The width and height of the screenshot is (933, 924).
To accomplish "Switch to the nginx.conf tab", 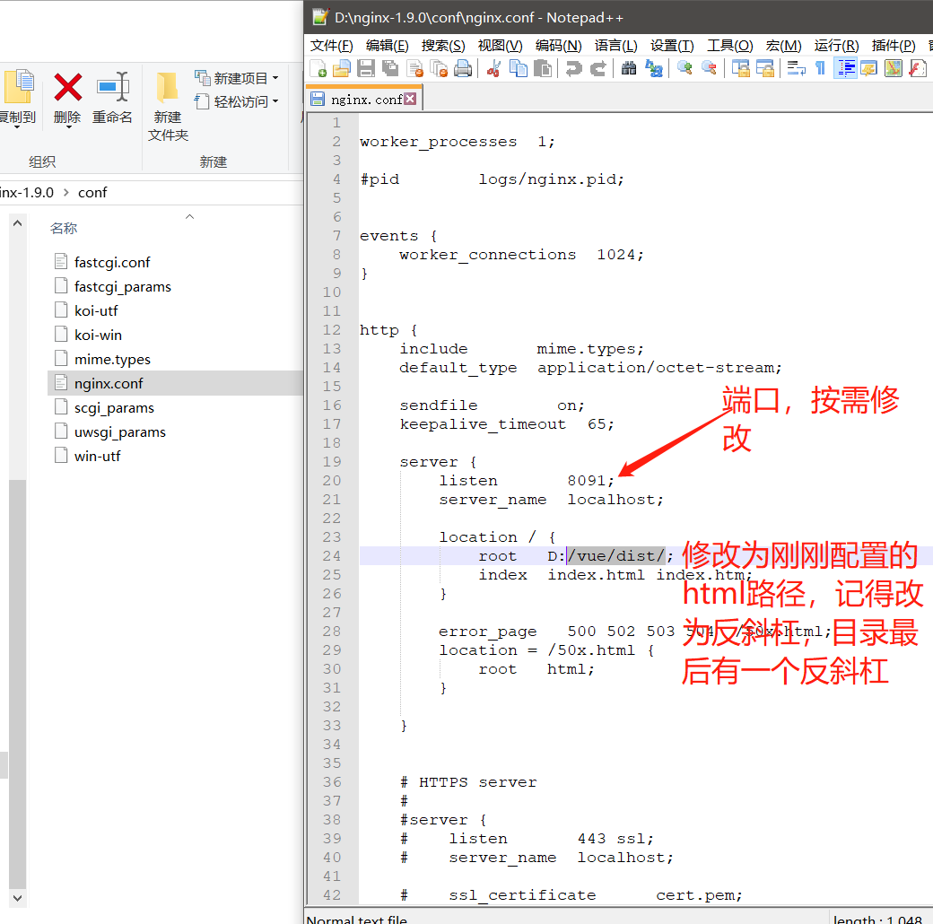I will click(x=364, y=100).
